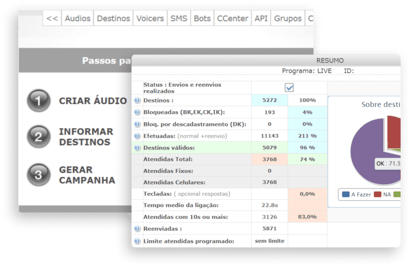The height and width of the screenshot is (267, 411).
Task: Click the INFORMAR DESTINOS step link
Action: point(86,137)
